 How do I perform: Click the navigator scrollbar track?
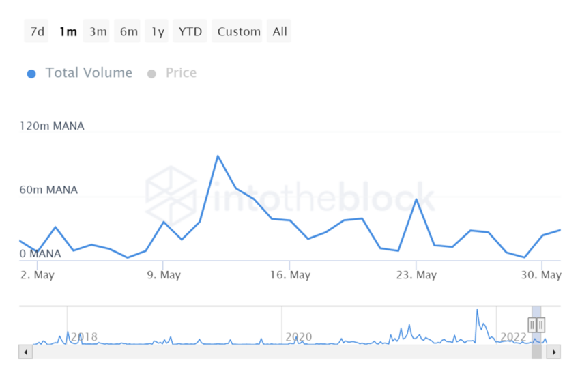pyautogui.click(x=281, y=352)
